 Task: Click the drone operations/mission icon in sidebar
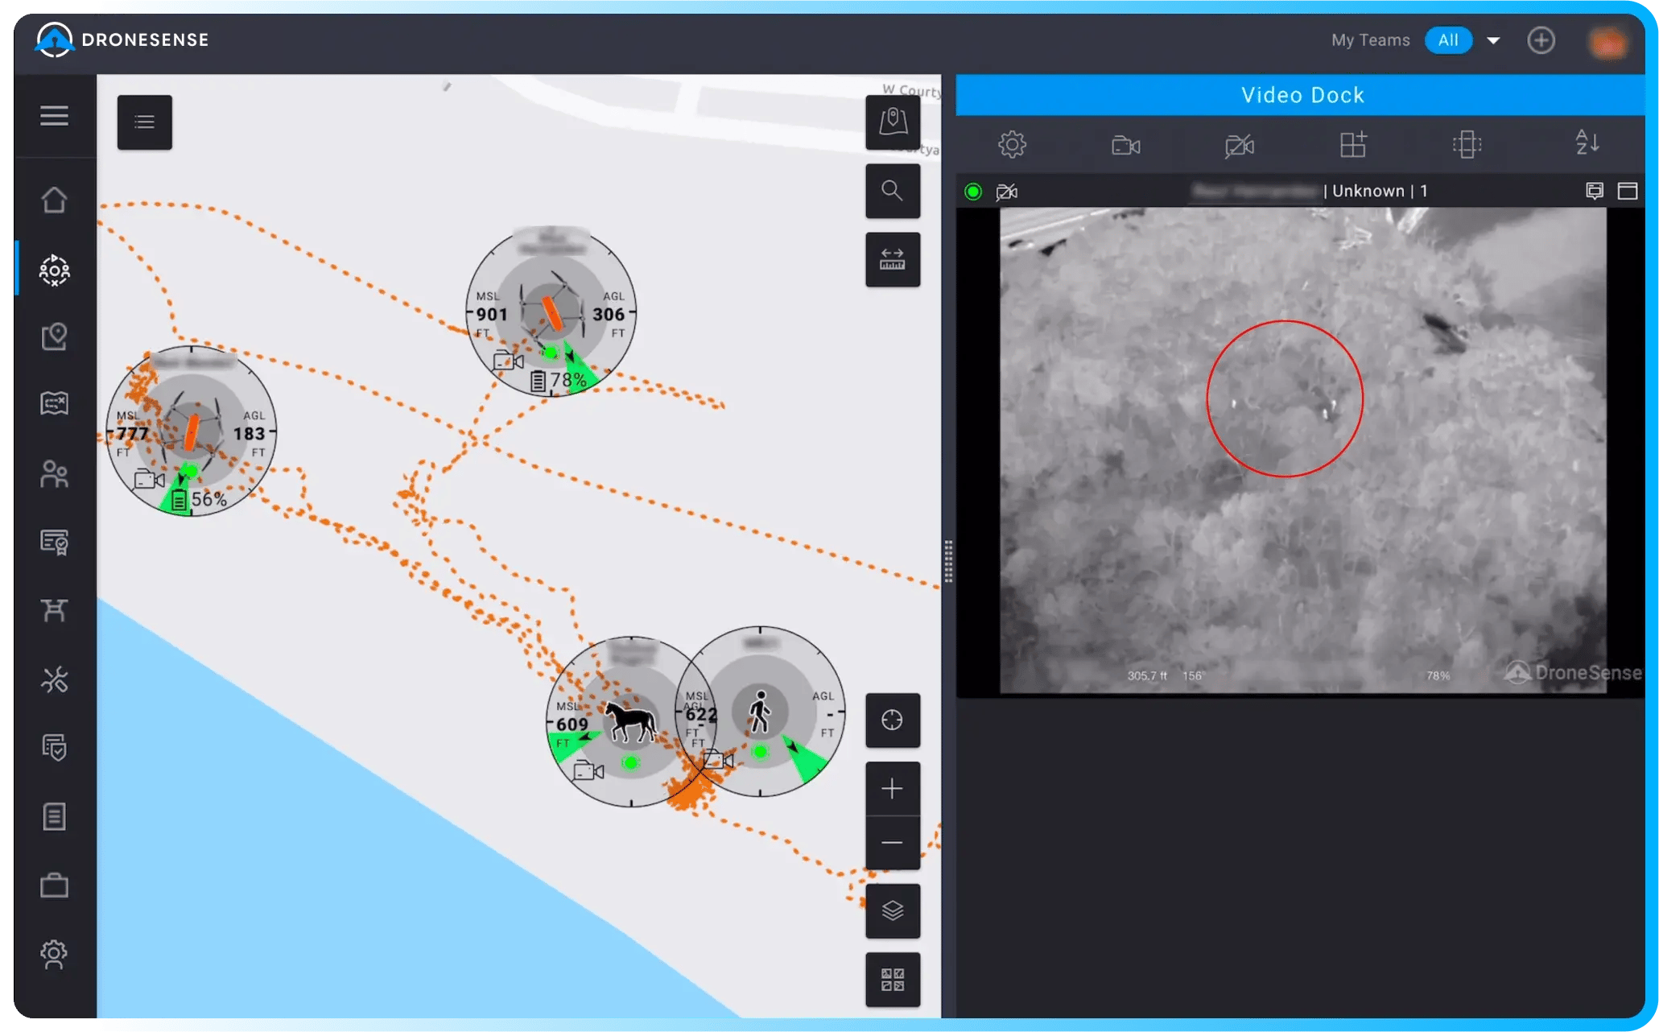53,267
